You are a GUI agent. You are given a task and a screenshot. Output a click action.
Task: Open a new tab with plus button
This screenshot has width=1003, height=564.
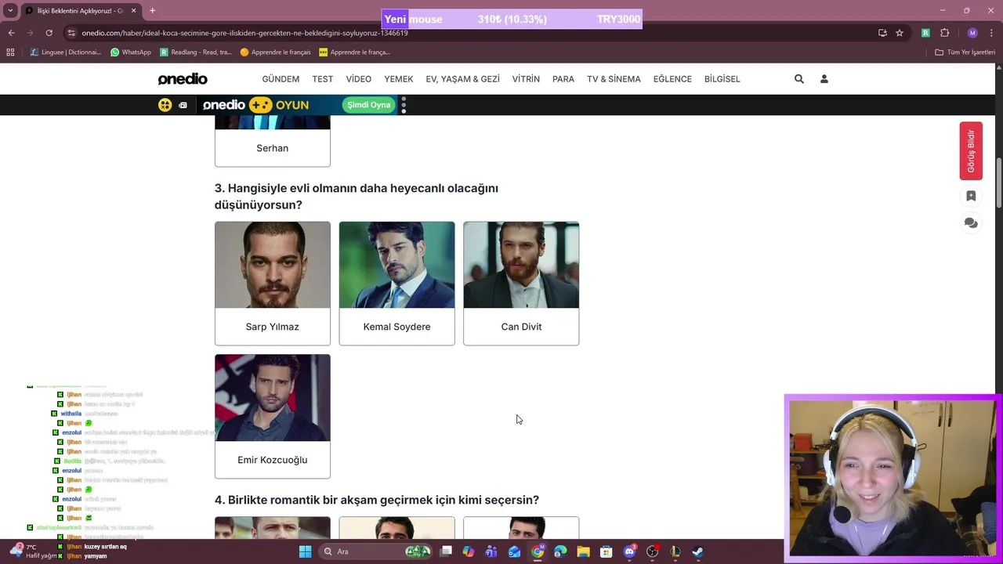152,11
